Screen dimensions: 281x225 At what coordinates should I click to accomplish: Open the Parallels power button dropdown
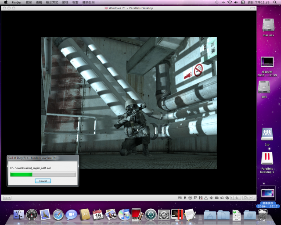click(7, 198)
